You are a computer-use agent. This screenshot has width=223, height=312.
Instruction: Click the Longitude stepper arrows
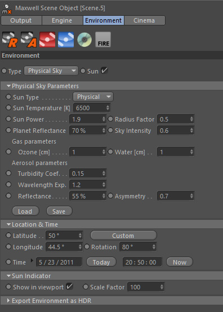80,247
